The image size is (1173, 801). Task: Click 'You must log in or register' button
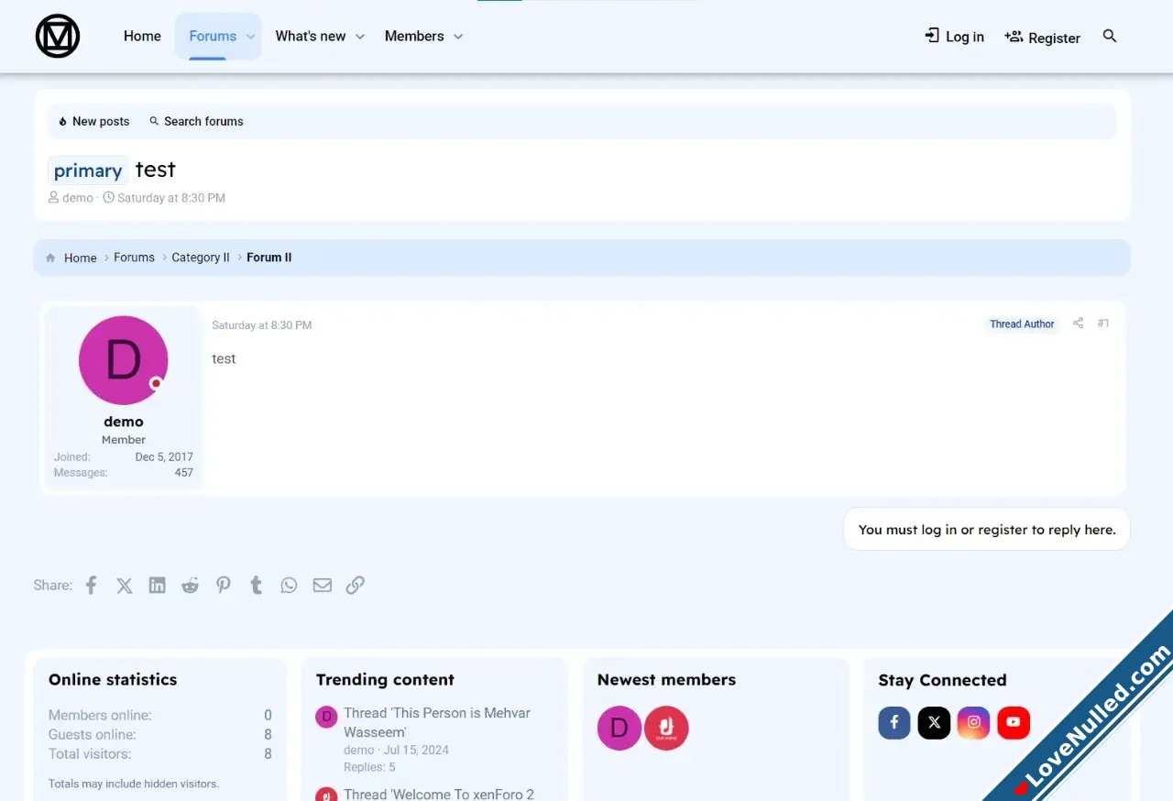point(987,530)
